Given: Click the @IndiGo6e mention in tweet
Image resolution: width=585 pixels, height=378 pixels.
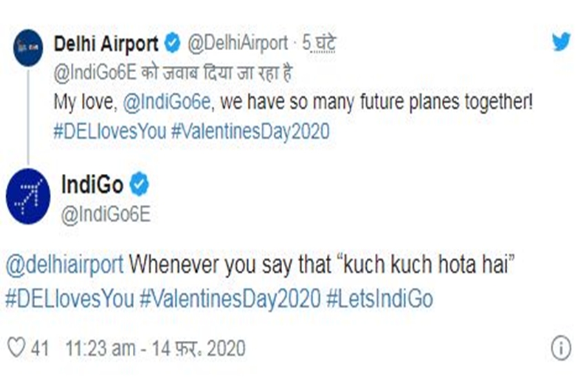Looking at the screenshot, I should (167, 102).
